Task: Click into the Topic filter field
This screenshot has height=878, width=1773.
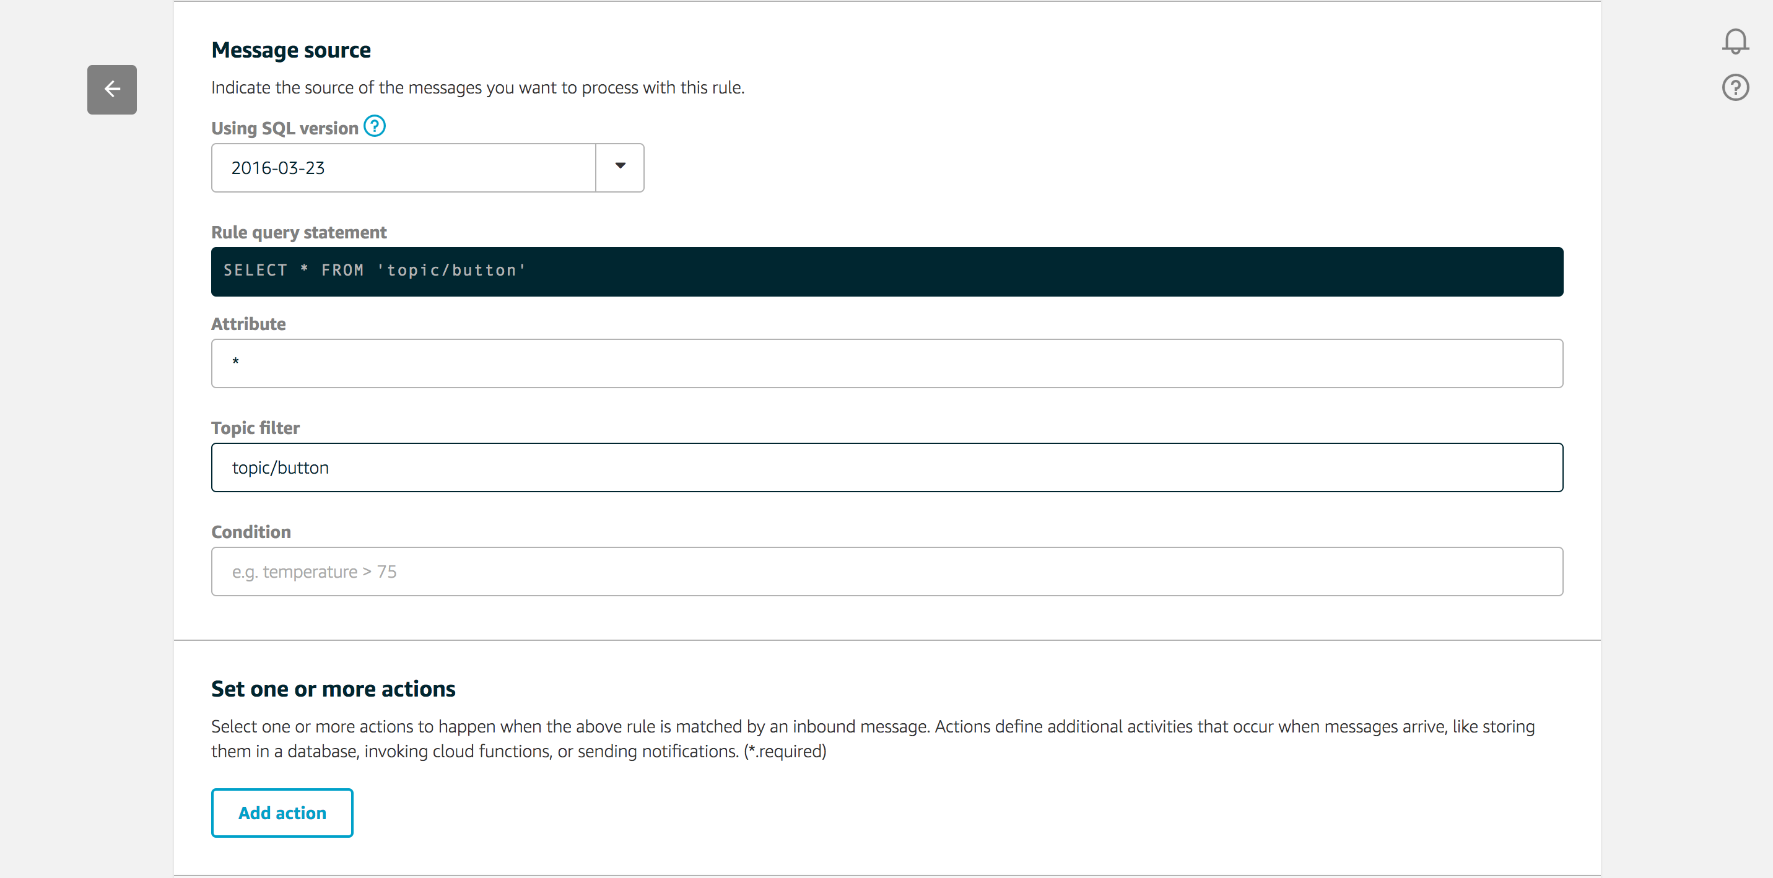Action: 887,467
